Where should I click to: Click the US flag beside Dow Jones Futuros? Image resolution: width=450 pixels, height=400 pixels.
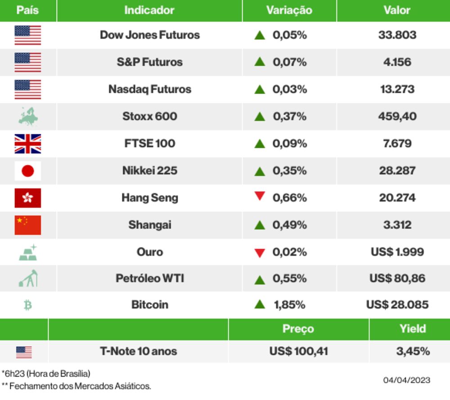pyautogui.click(x=27, y=35)
